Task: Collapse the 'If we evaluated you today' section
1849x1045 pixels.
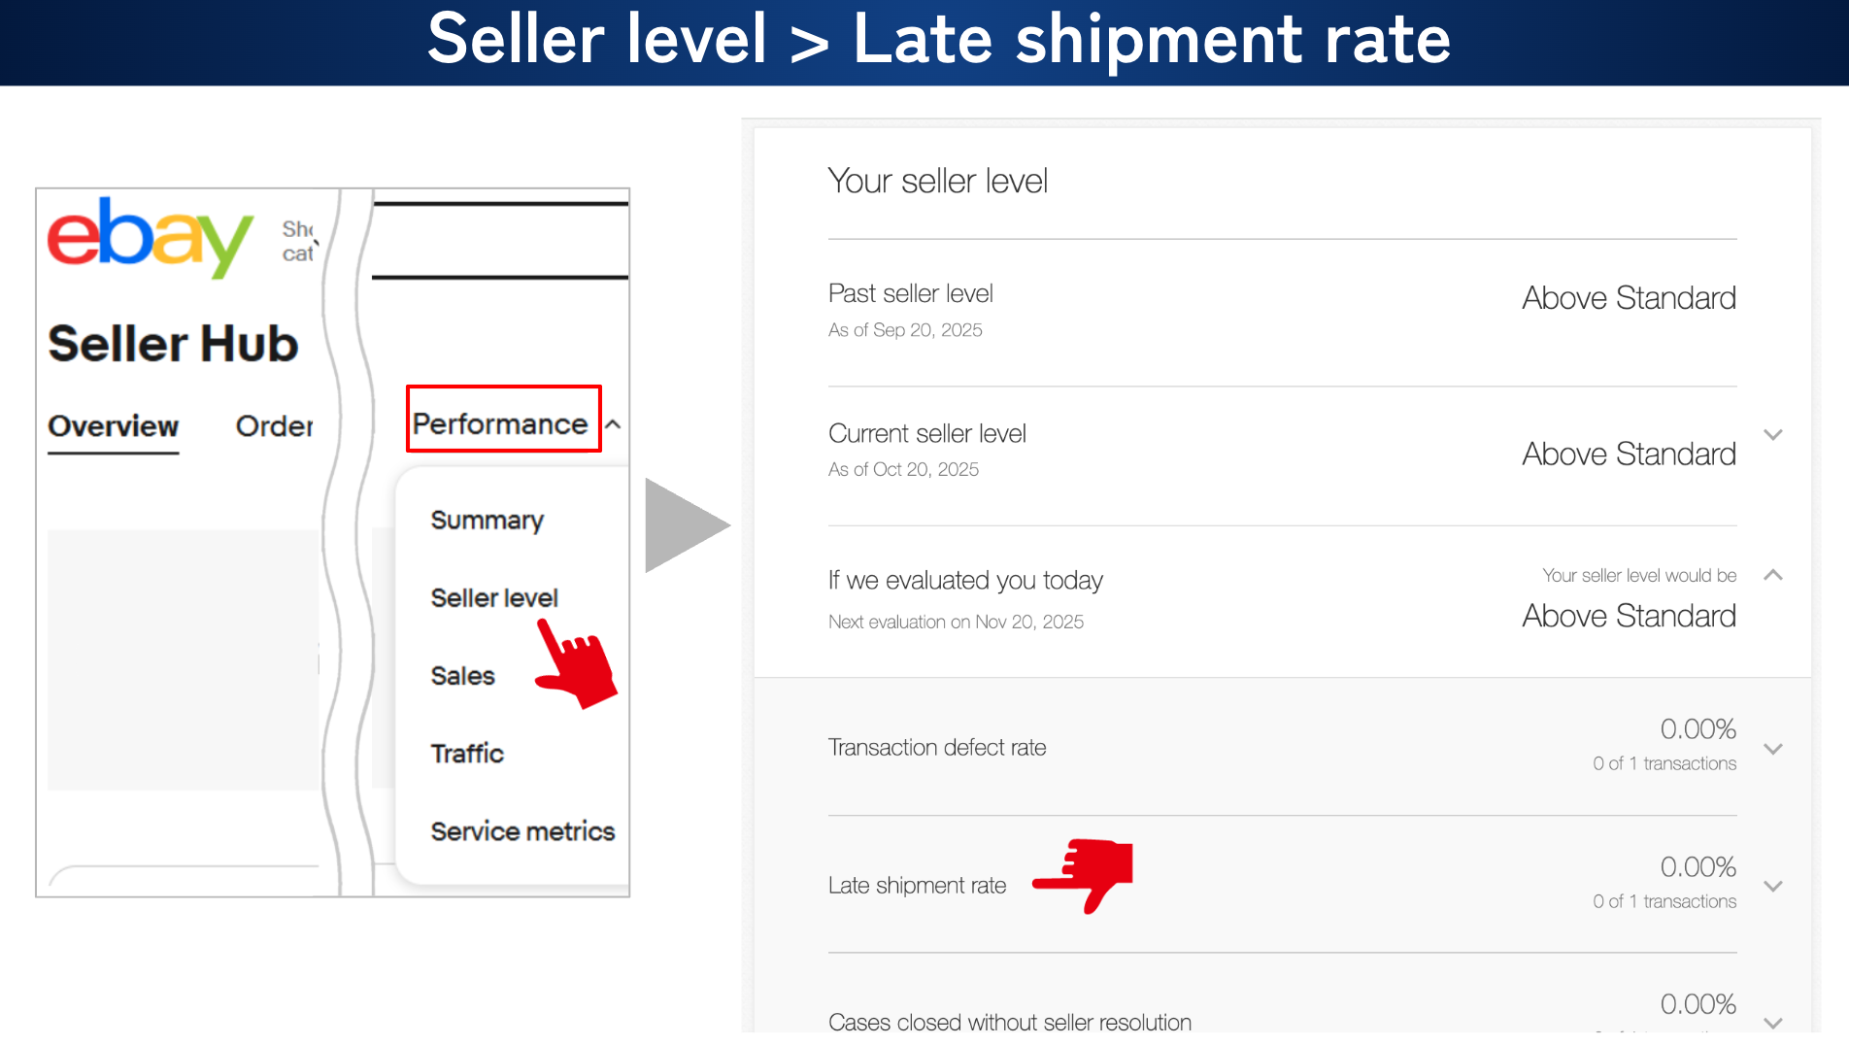Action: point(1773,575)
